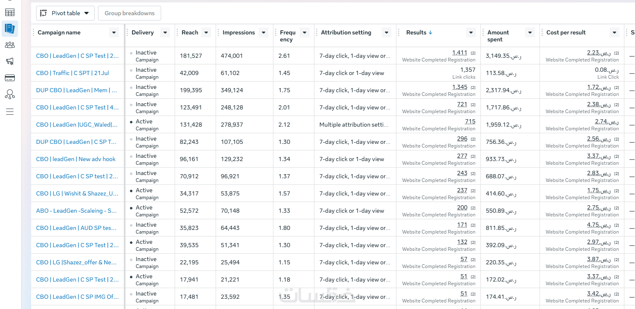Open the megaphone advertising settings icon
Image resolution: width=635 pixels, height=309 pixels.
pos(10,61)
